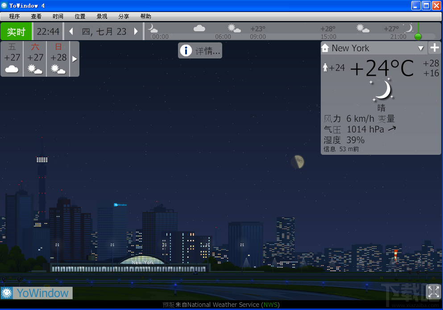Click the blue info icon
443x310 pixels.
pos(186,50)
